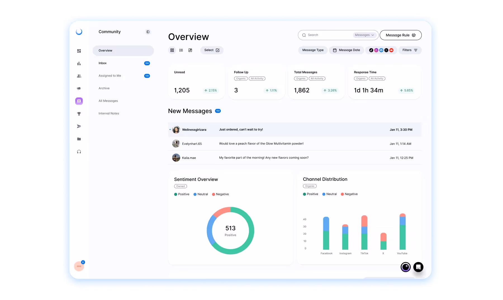
Task: Toggle Organic filter on Total Messages card
Action: (301, 78)
